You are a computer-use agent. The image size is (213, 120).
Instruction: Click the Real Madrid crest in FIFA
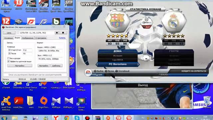[173, 21]
